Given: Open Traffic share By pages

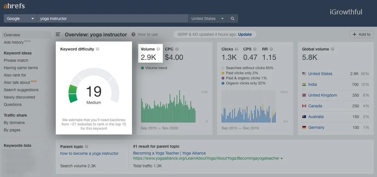Looking at the screenshot, I should 12,130.
